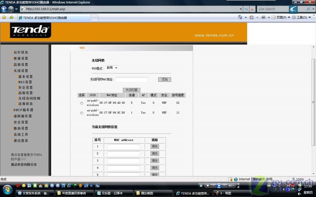Click the 关闭扫描 button
This screenshot has width=316, height=197.
[132, 90]
